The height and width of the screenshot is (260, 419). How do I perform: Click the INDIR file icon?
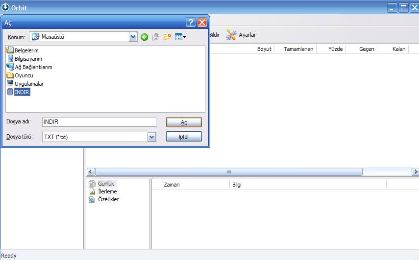coord(10,92)
